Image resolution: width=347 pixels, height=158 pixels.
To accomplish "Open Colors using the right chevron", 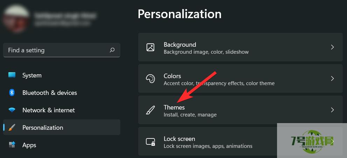I will [x=332, y=78].
